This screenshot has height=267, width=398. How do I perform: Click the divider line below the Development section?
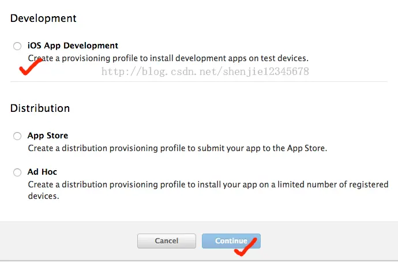[x=199, y=82]
